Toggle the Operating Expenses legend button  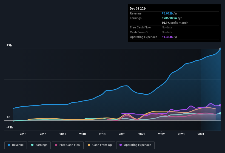[x=135, y=145]
